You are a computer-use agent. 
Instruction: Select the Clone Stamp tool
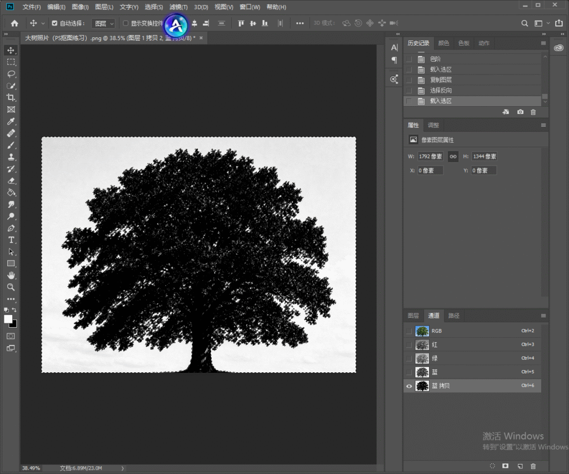click(11, 157)
